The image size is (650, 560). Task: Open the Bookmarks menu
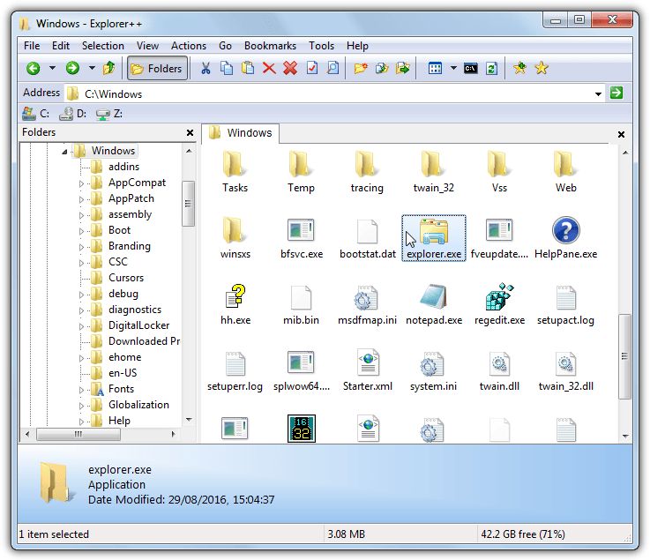[x=270, y=46]
